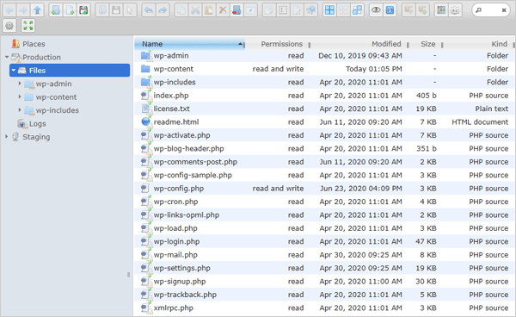Select the wp-config.php file
Viewport: 516px width, 317px height.
[324, 189]
